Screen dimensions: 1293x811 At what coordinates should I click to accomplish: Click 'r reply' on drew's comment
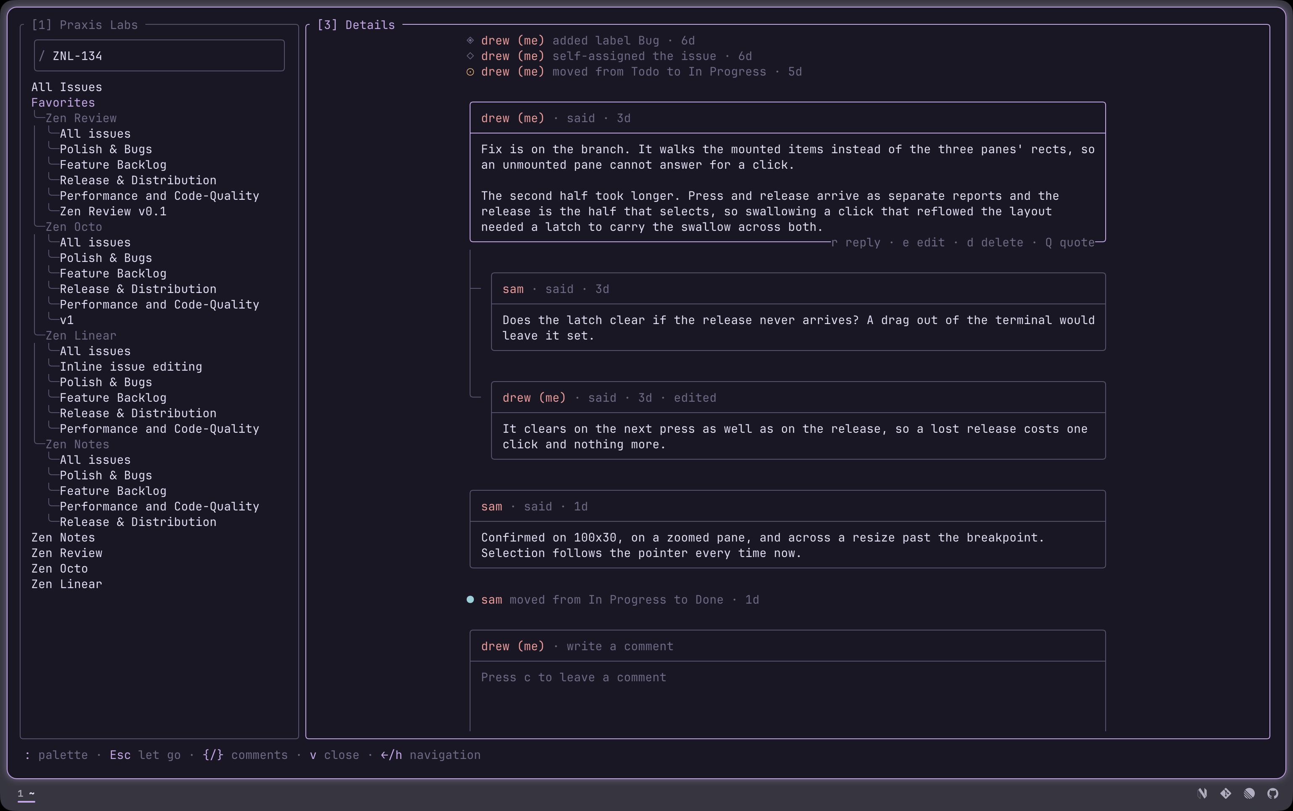tap(856, 243)
